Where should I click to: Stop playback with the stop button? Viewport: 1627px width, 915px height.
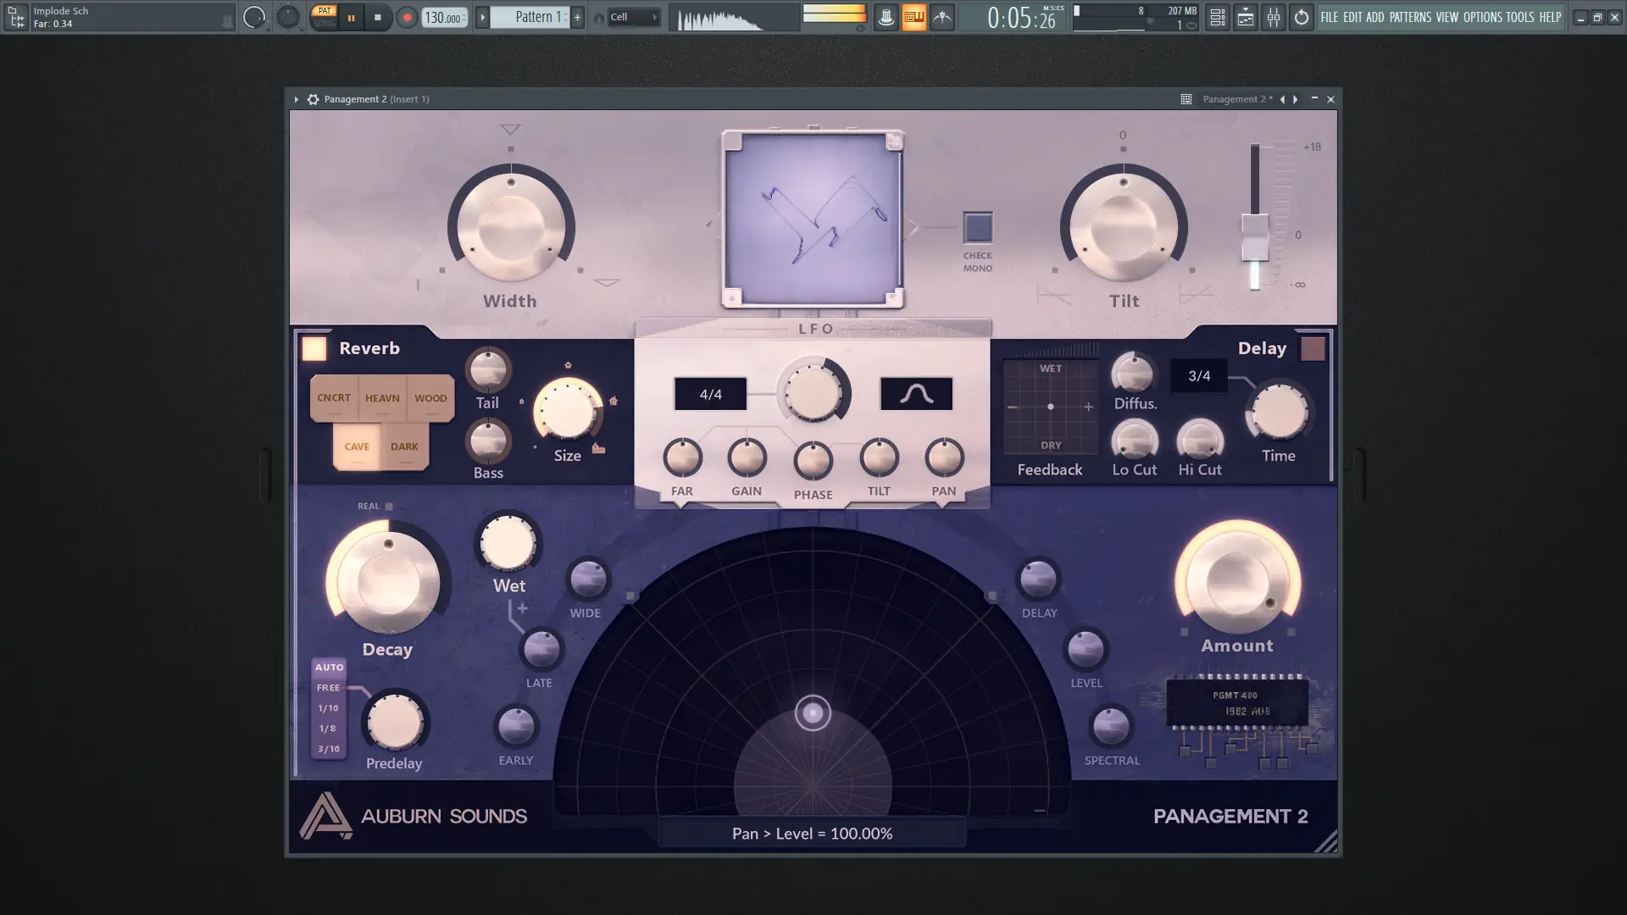pos(378,17)
